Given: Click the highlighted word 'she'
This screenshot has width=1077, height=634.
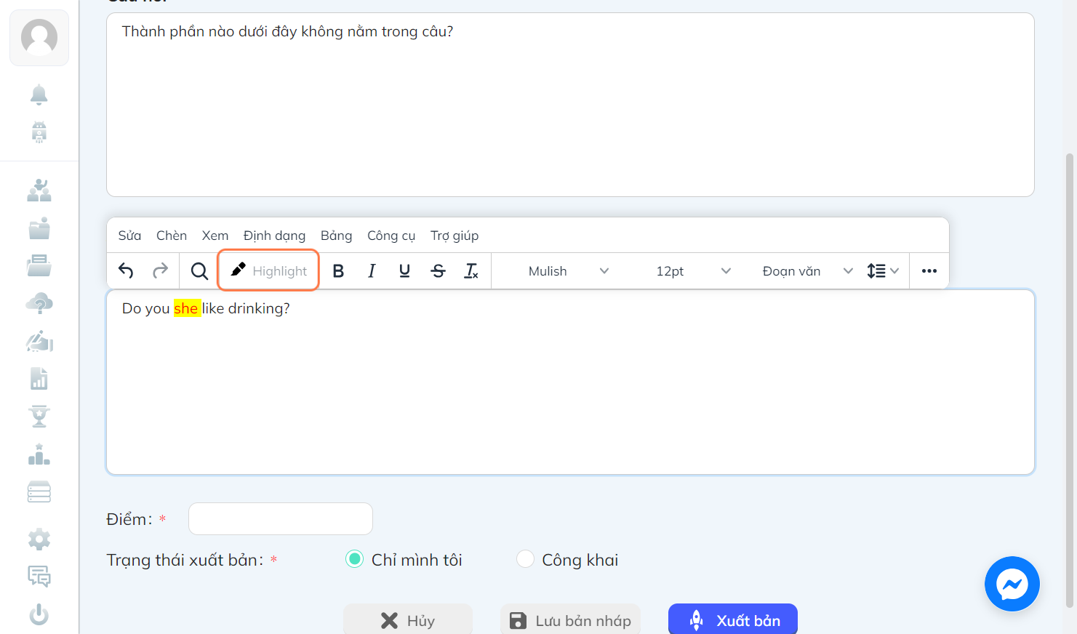Looking at the screenshot, I should (x=186, y=308).
